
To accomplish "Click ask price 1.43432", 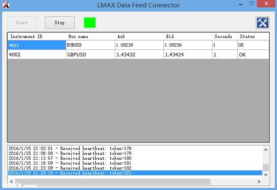I will [139, 54].
